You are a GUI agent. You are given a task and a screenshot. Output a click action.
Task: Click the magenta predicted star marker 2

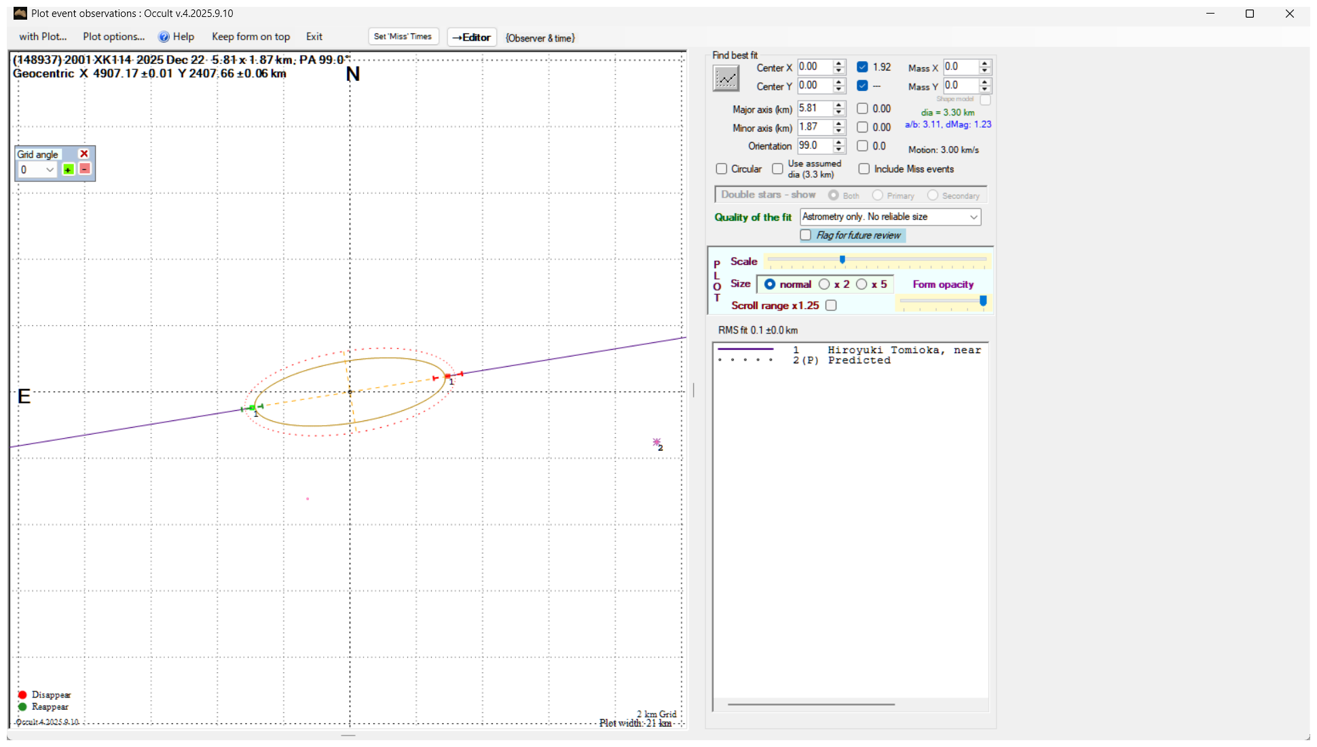[x=656, y=442]
